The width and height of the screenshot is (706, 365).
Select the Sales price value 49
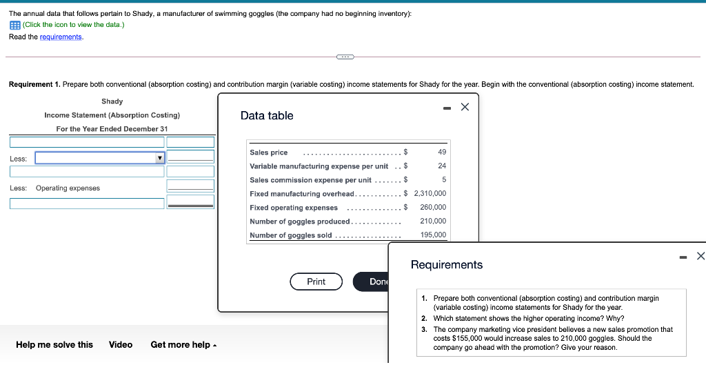[442, 152]
